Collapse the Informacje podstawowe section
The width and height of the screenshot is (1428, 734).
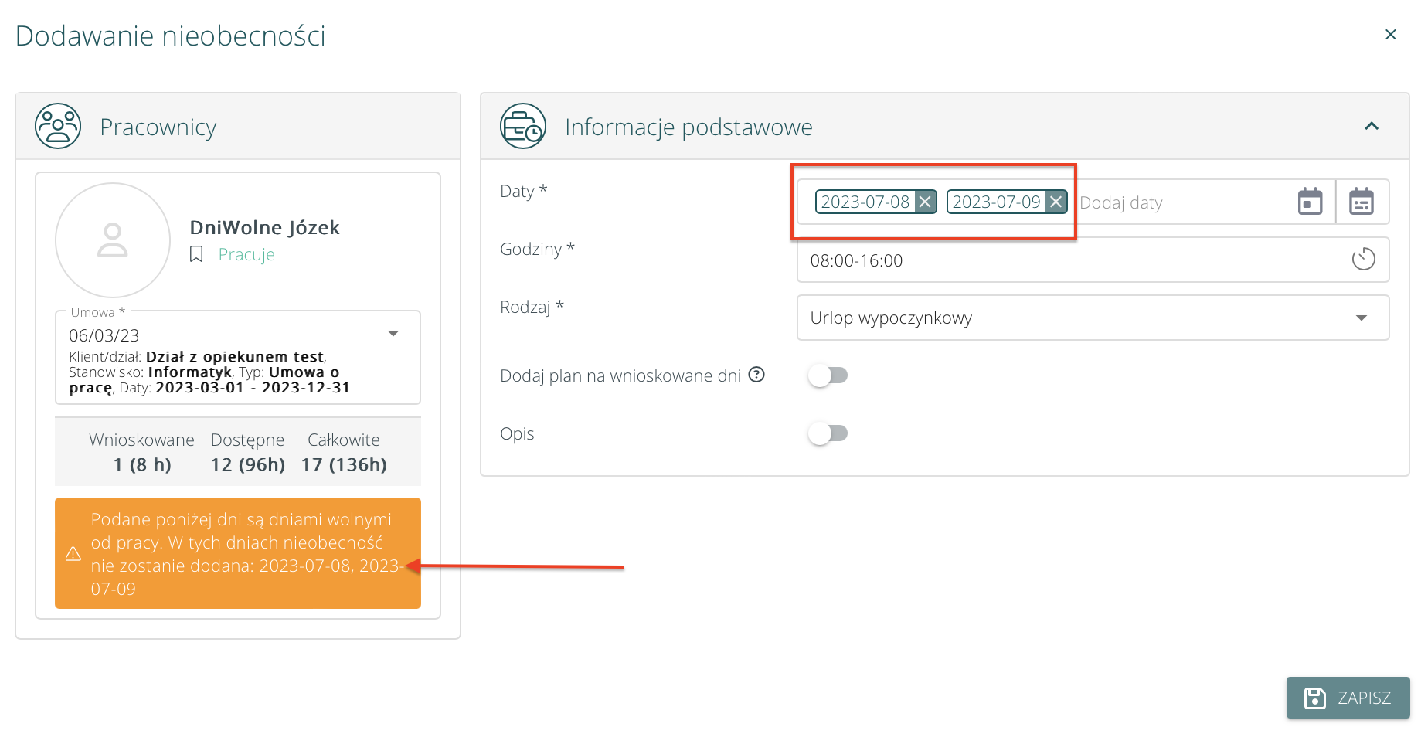pos(1372,126)
